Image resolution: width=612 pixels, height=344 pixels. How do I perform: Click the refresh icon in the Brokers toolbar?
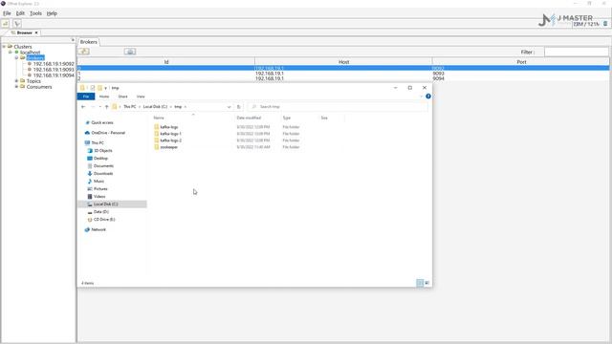(x=83, y=52)
